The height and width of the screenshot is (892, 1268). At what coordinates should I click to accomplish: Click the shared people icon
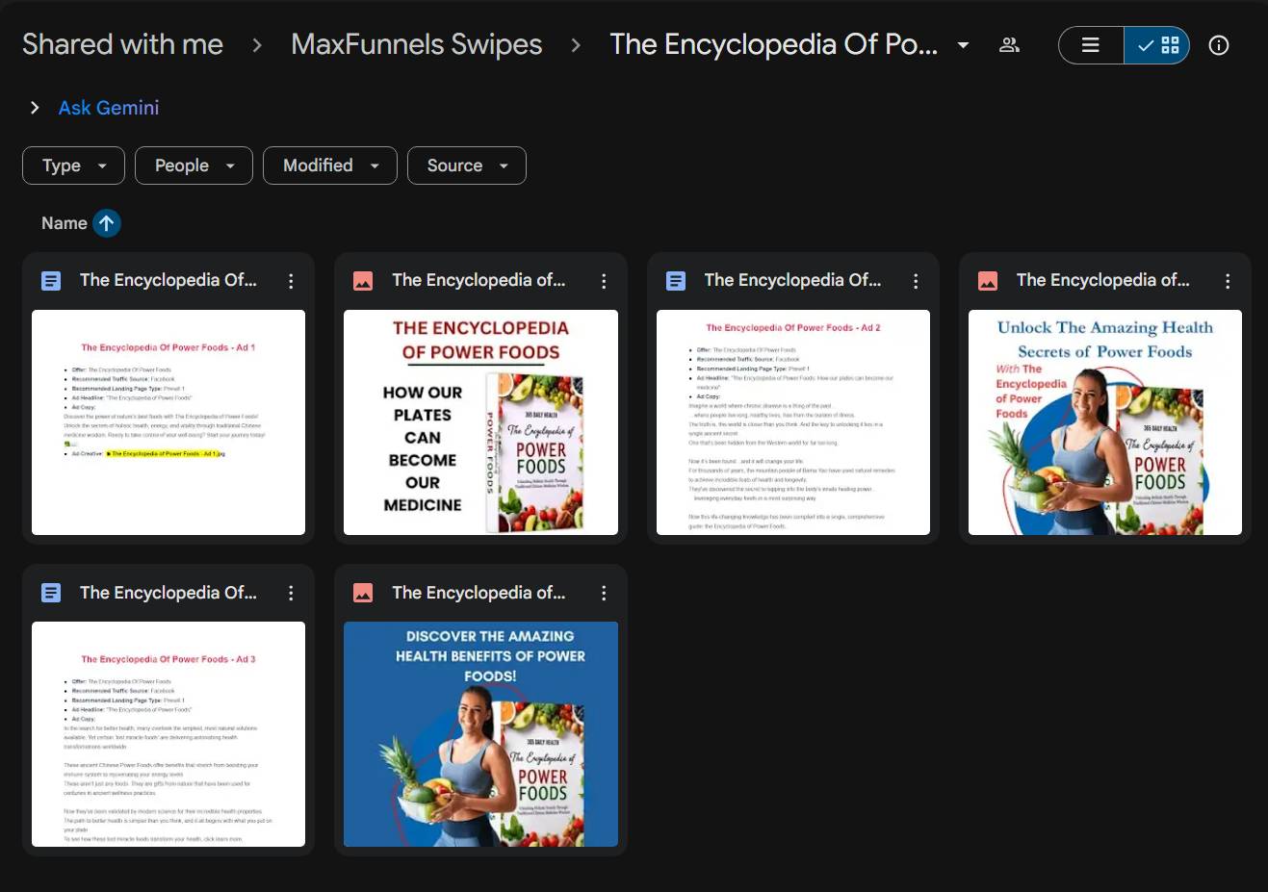[1009, 45]
